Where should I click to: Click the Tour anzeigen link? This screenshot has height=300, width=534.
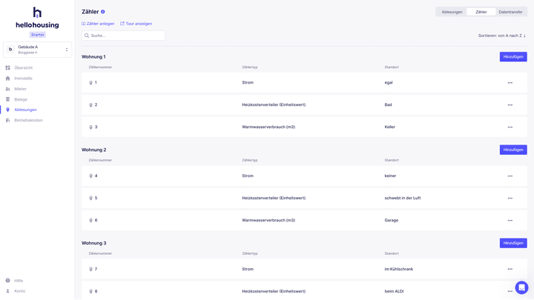click(136, 24)
